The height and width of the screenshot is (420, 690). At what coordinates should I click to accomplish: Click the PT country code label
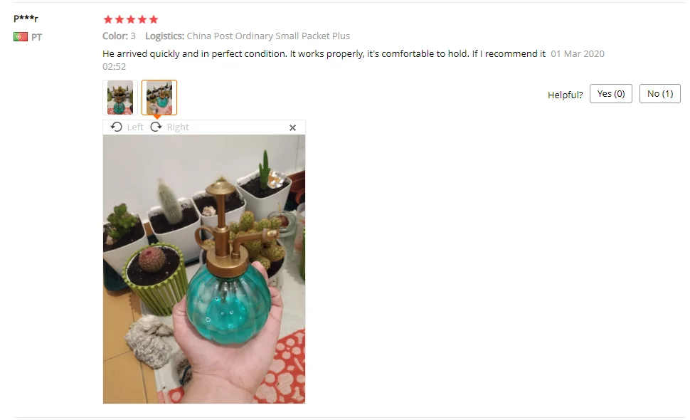click(x=36, y=38)
